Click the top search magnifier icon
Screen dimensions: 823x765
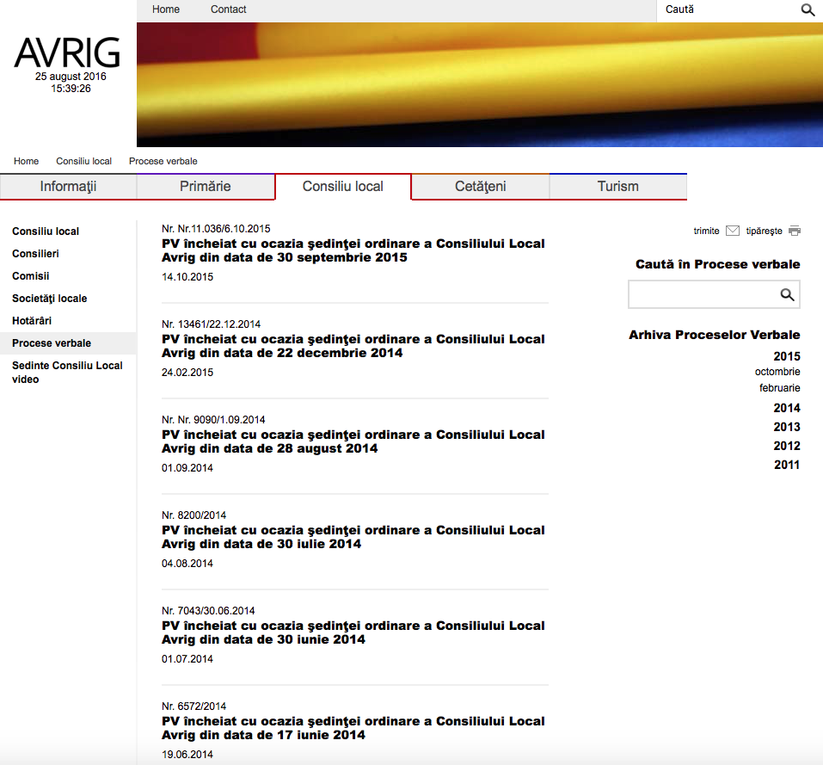[x=808, y=9]
